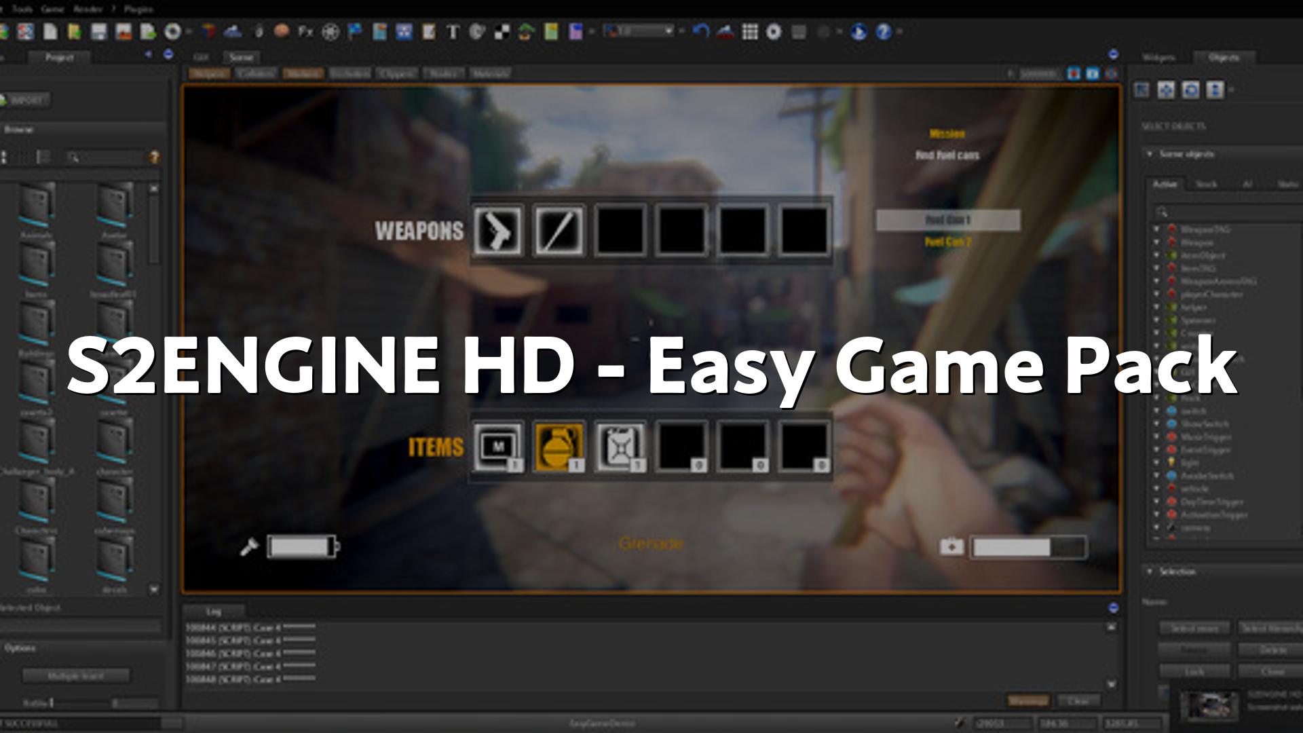Click the black-and-white checker icon

502,32
